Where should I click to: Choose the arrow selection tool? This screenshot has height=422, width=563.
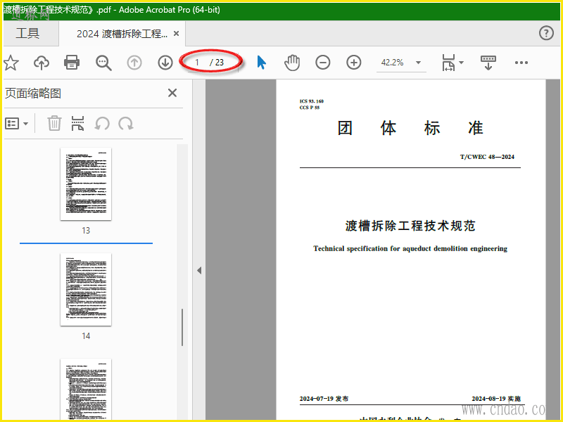(x=262, y=63)
